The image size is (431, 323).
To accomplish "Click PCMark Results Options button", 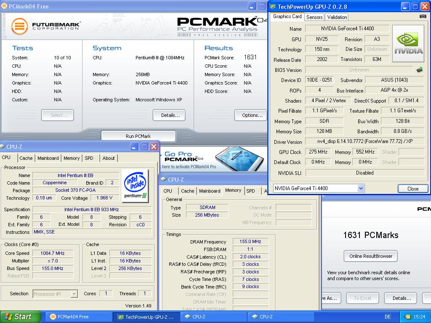I will coord(251,115).
